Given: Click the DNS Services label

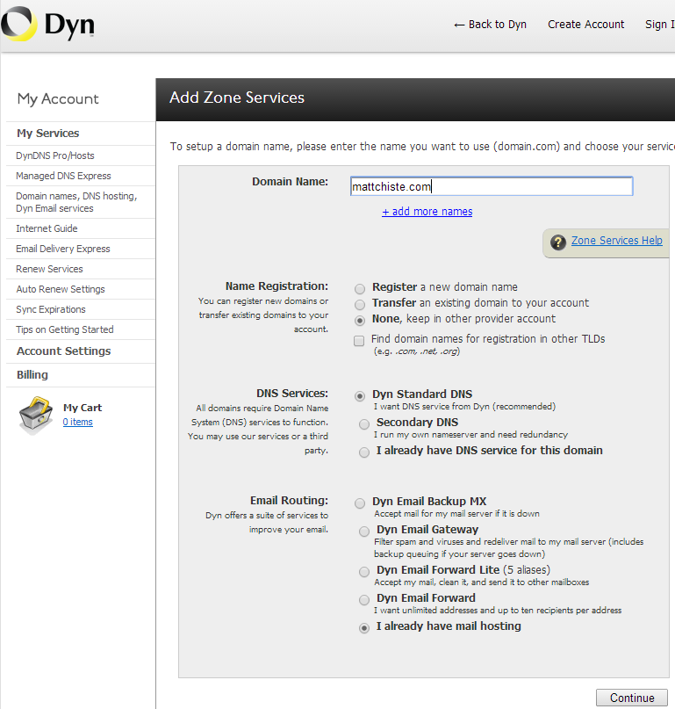Looking at the screenshot, I should pos(292,394).
